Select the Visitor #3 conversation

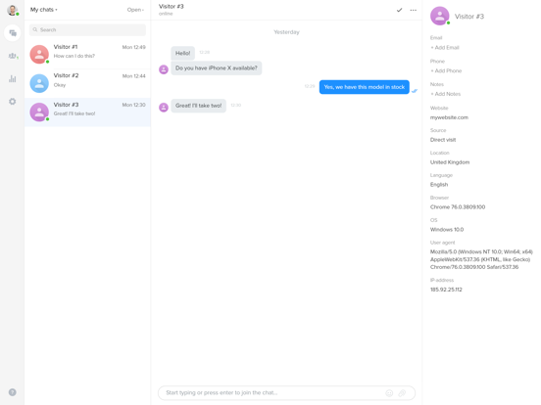[x=87, y=112]
